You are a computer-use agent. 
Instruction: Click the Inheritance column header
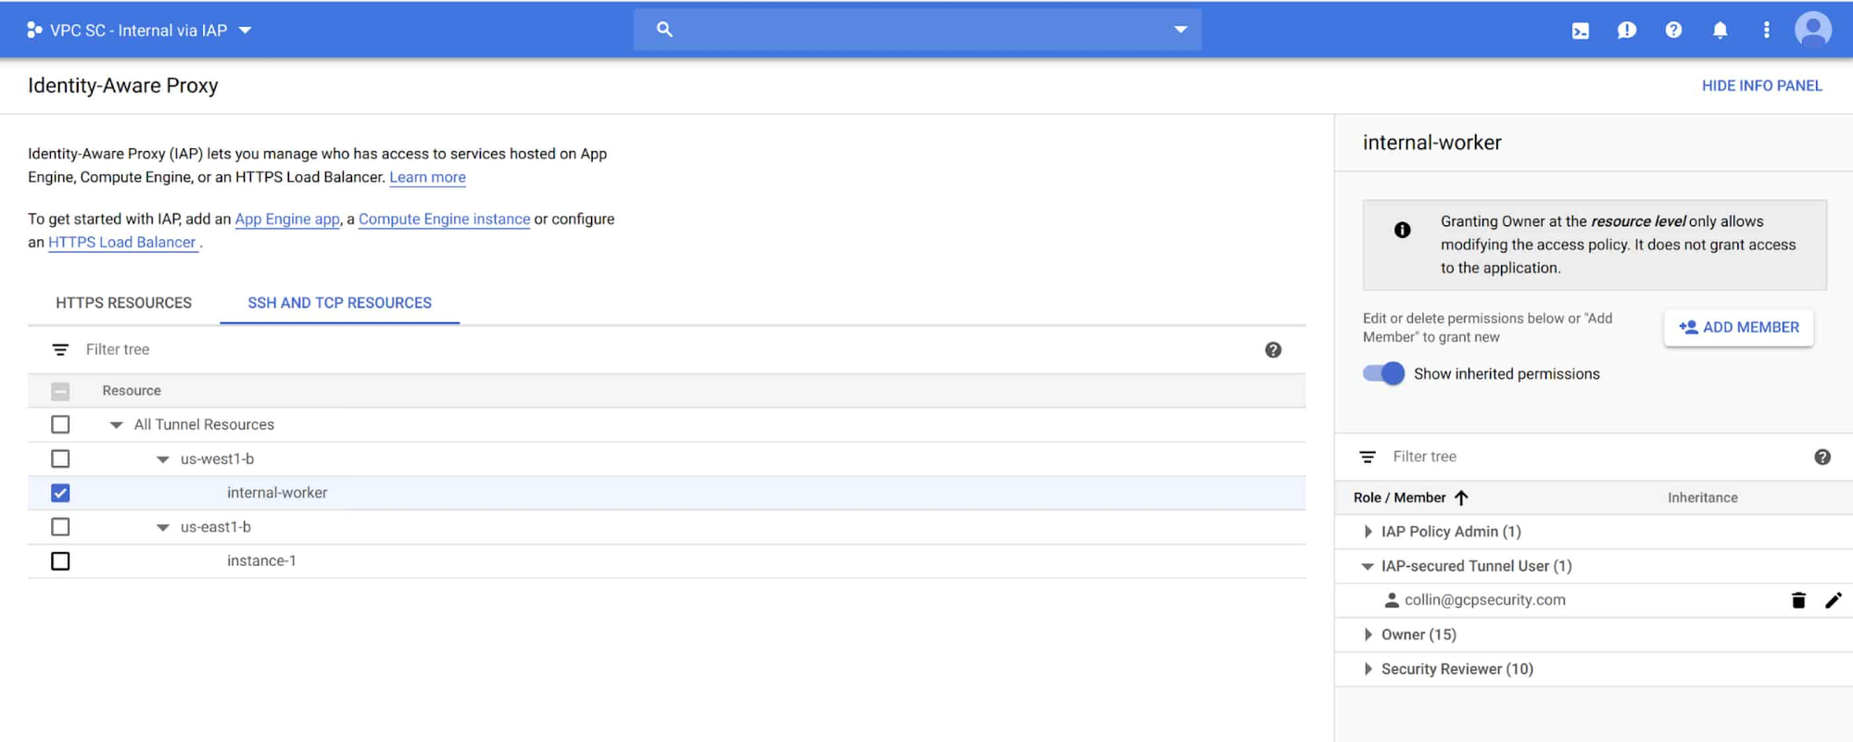point(1703,498)
